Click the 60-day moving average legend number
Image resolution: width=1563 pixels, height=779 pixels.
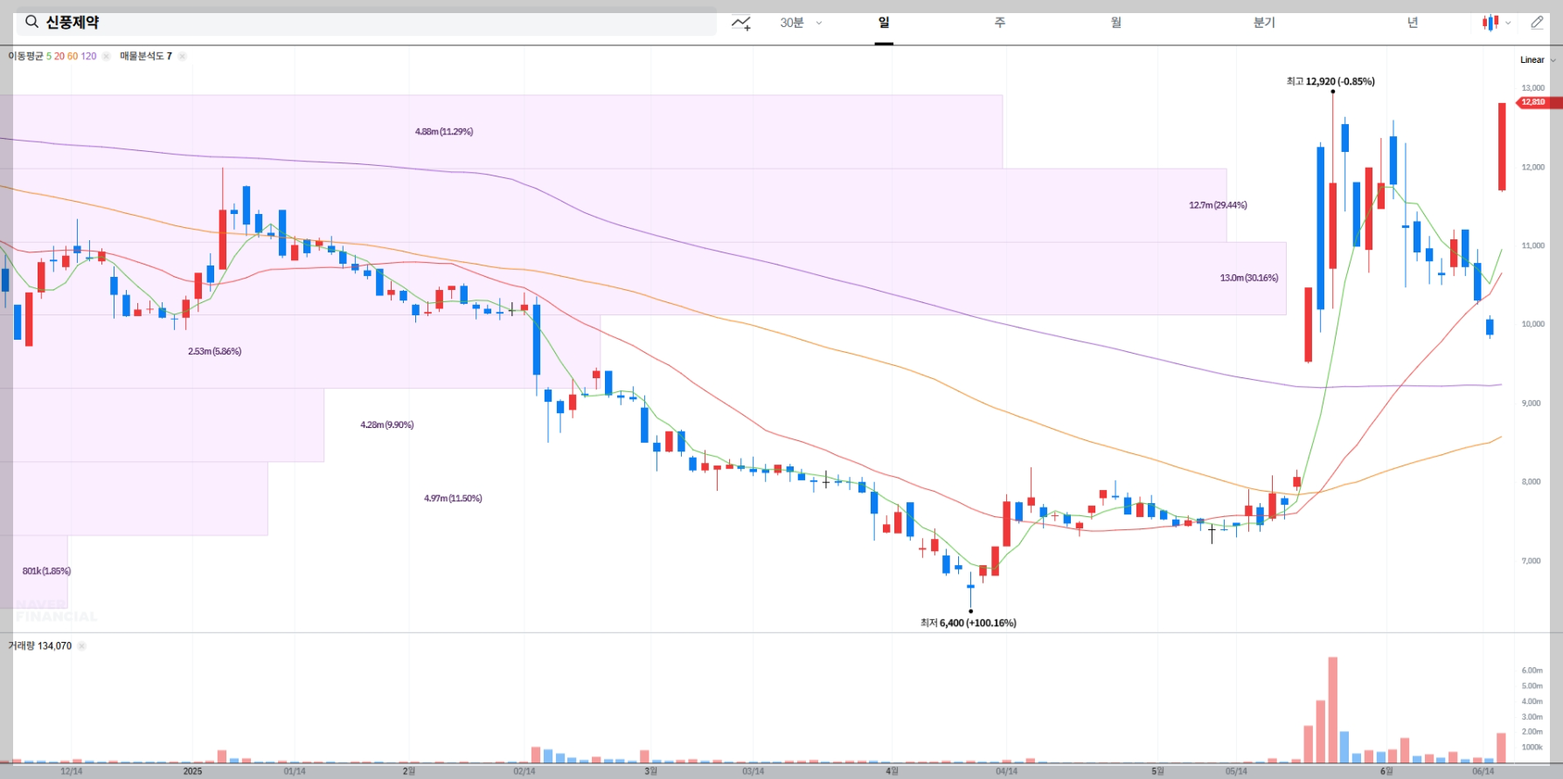coord(73,56)
